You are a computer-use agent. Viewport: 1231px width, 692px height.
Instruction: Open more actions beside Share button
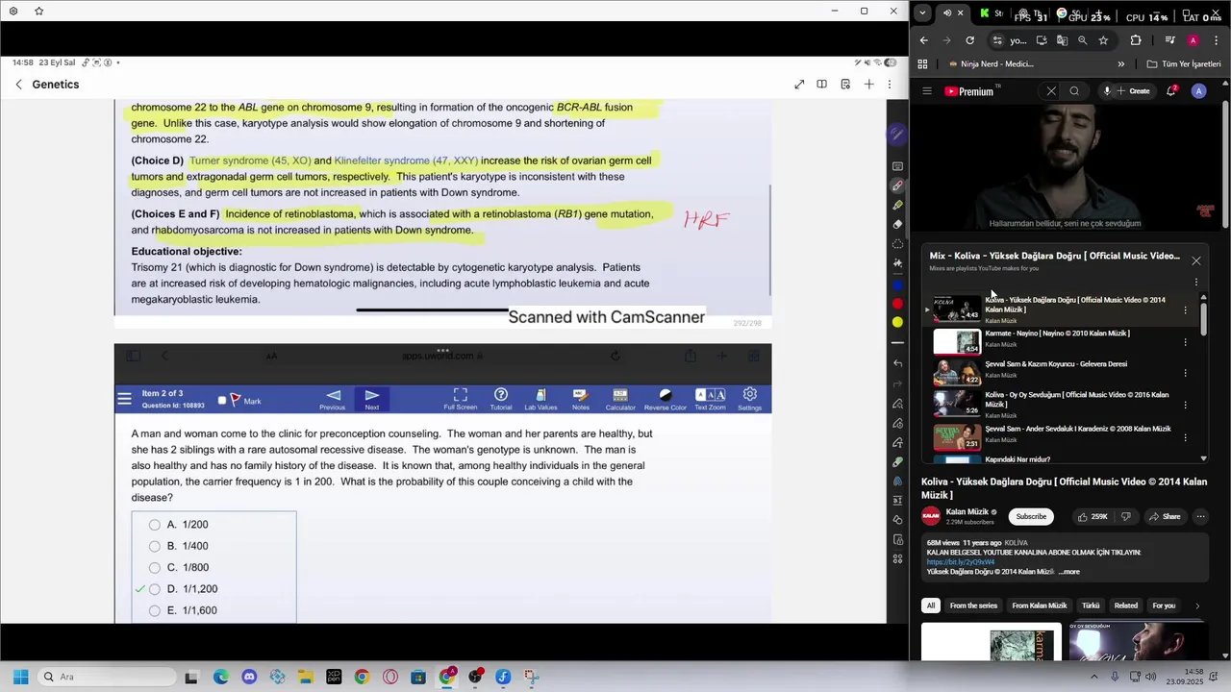pos(1200,516)
